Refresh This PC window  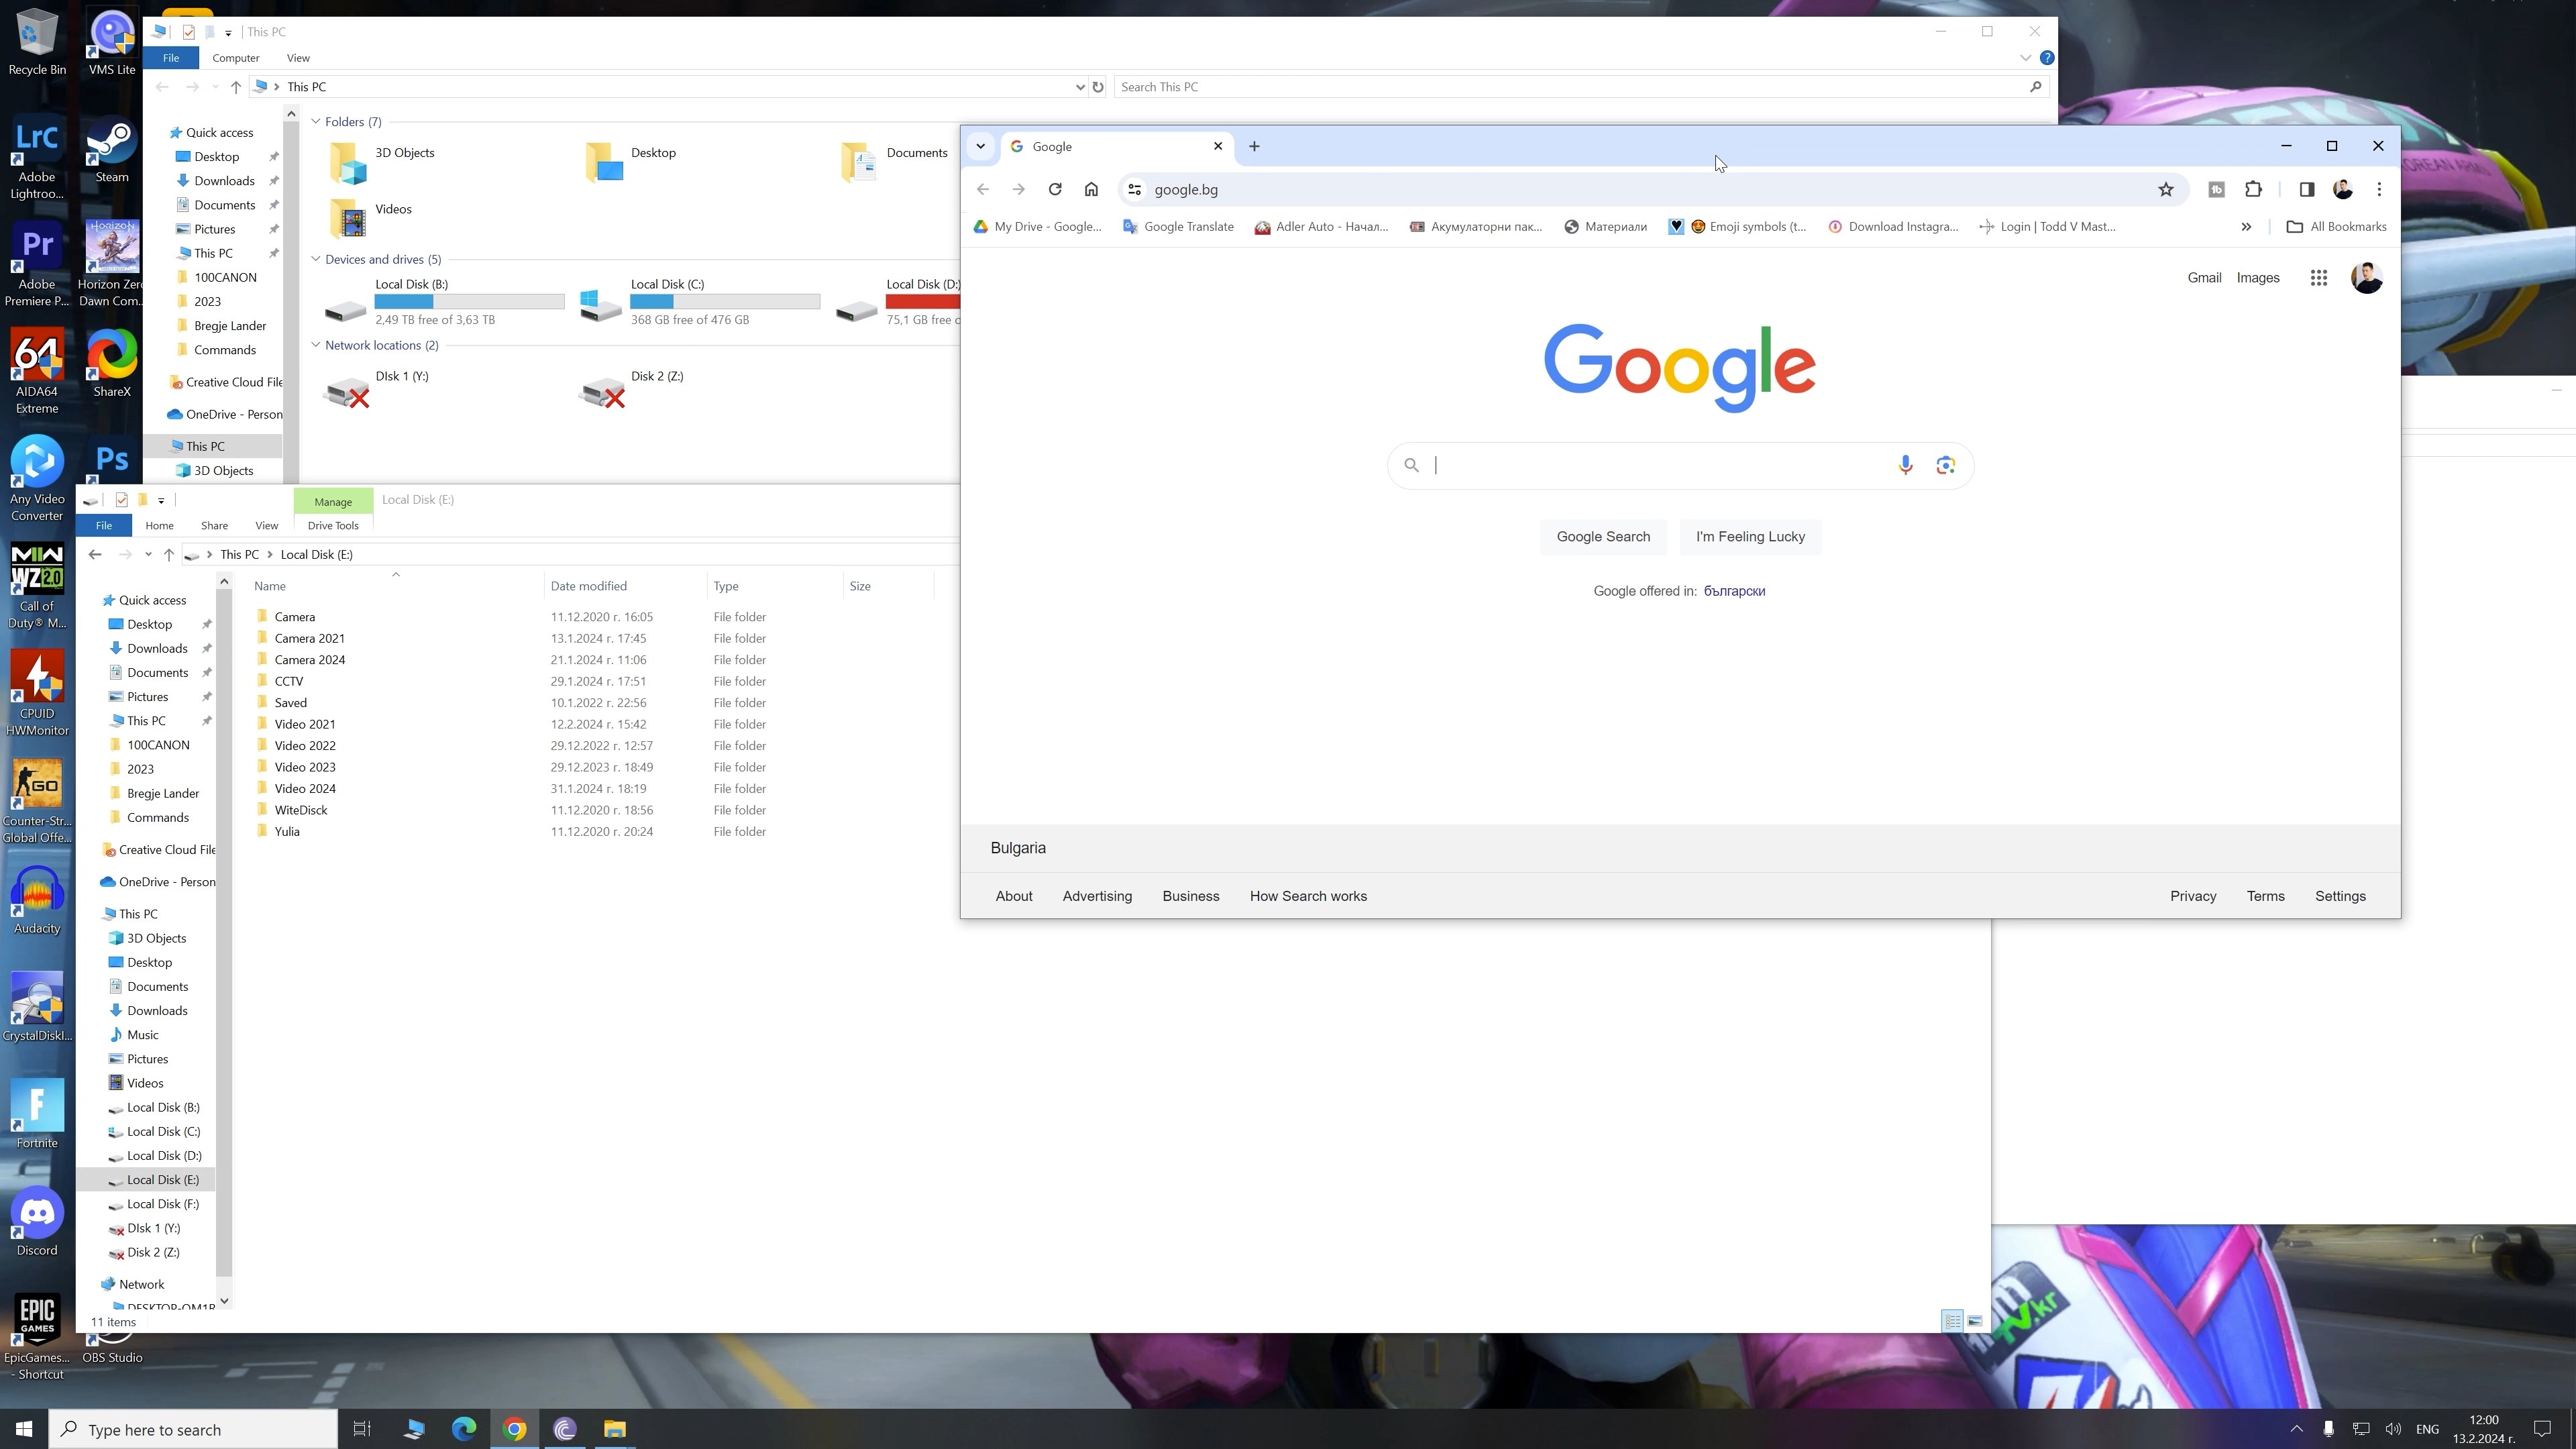click(x=1098, y=87)
